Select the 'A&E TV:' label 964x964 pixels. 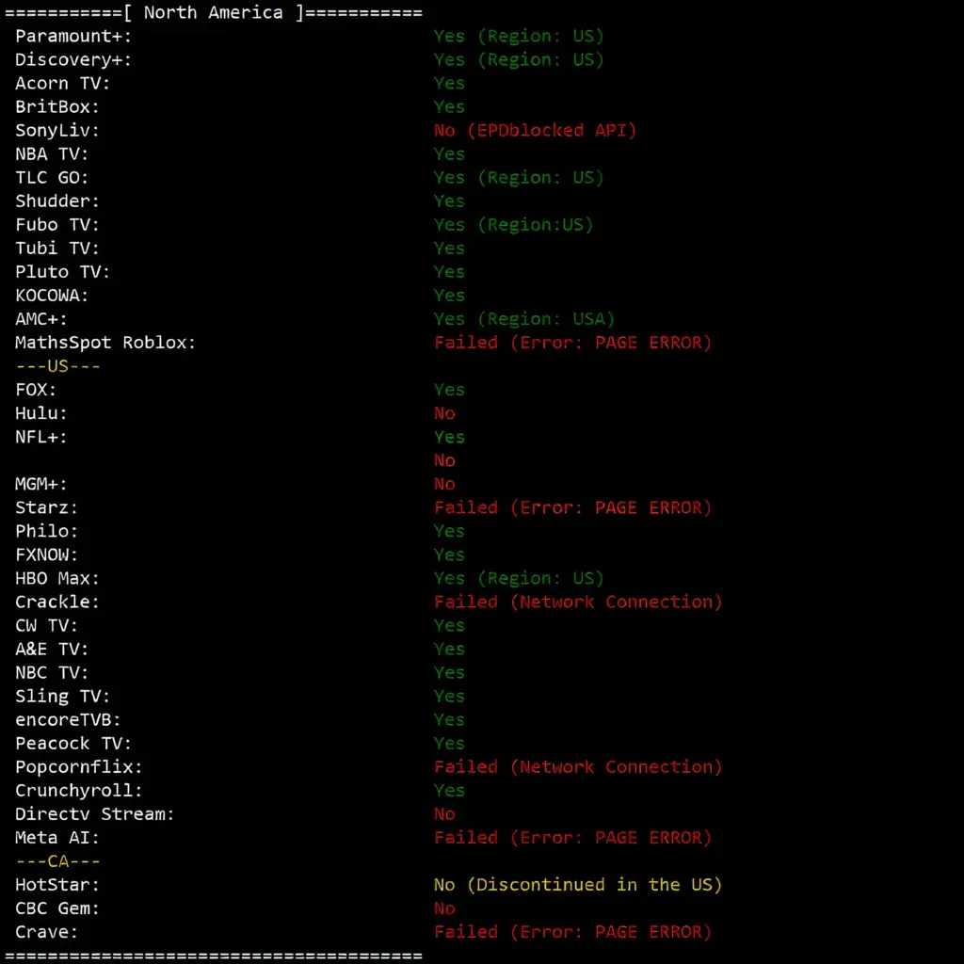click(x=52, y=650)
